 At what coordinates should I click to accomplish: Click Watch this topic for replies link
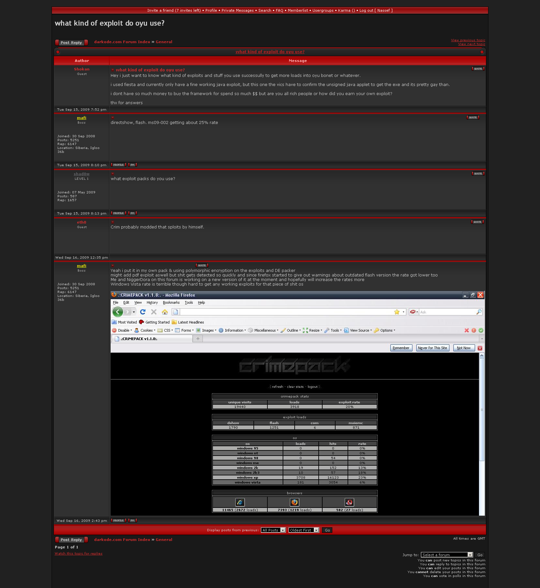79,554
